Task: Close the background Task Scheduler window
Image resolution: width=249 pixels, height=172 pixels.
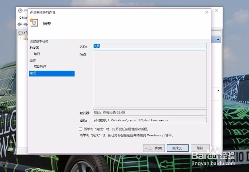Action: pyautogui.click(x=217, y=10)
